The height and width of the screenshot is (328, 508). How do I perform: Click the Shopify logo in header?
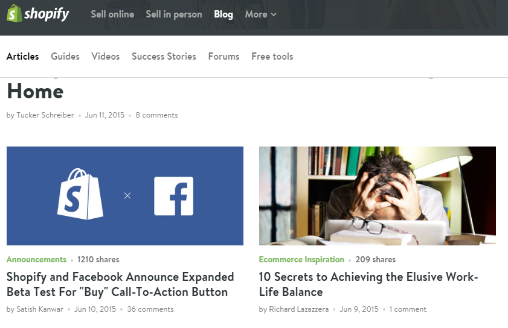[x=38, y=14]
